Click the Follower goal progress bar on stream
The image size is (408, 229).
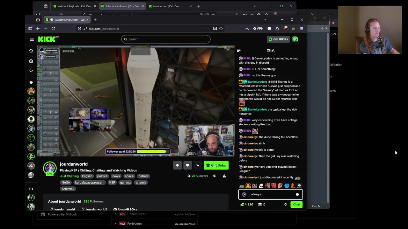[138, 152]
